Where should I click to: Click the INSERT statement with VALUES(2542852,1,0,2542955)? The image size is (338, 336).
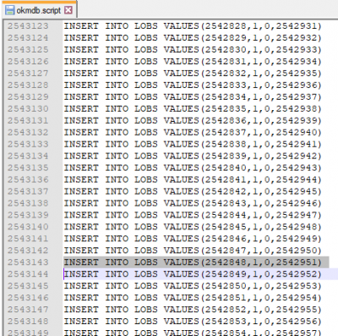(x=193, y=310)
